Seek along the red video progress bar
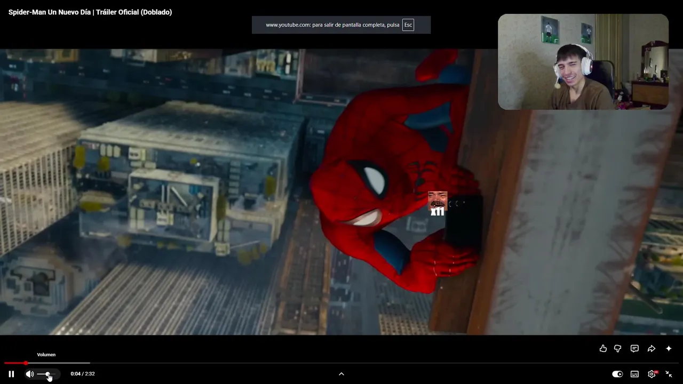The height and width of the screenshot is (384, 683). pos(341,363)
